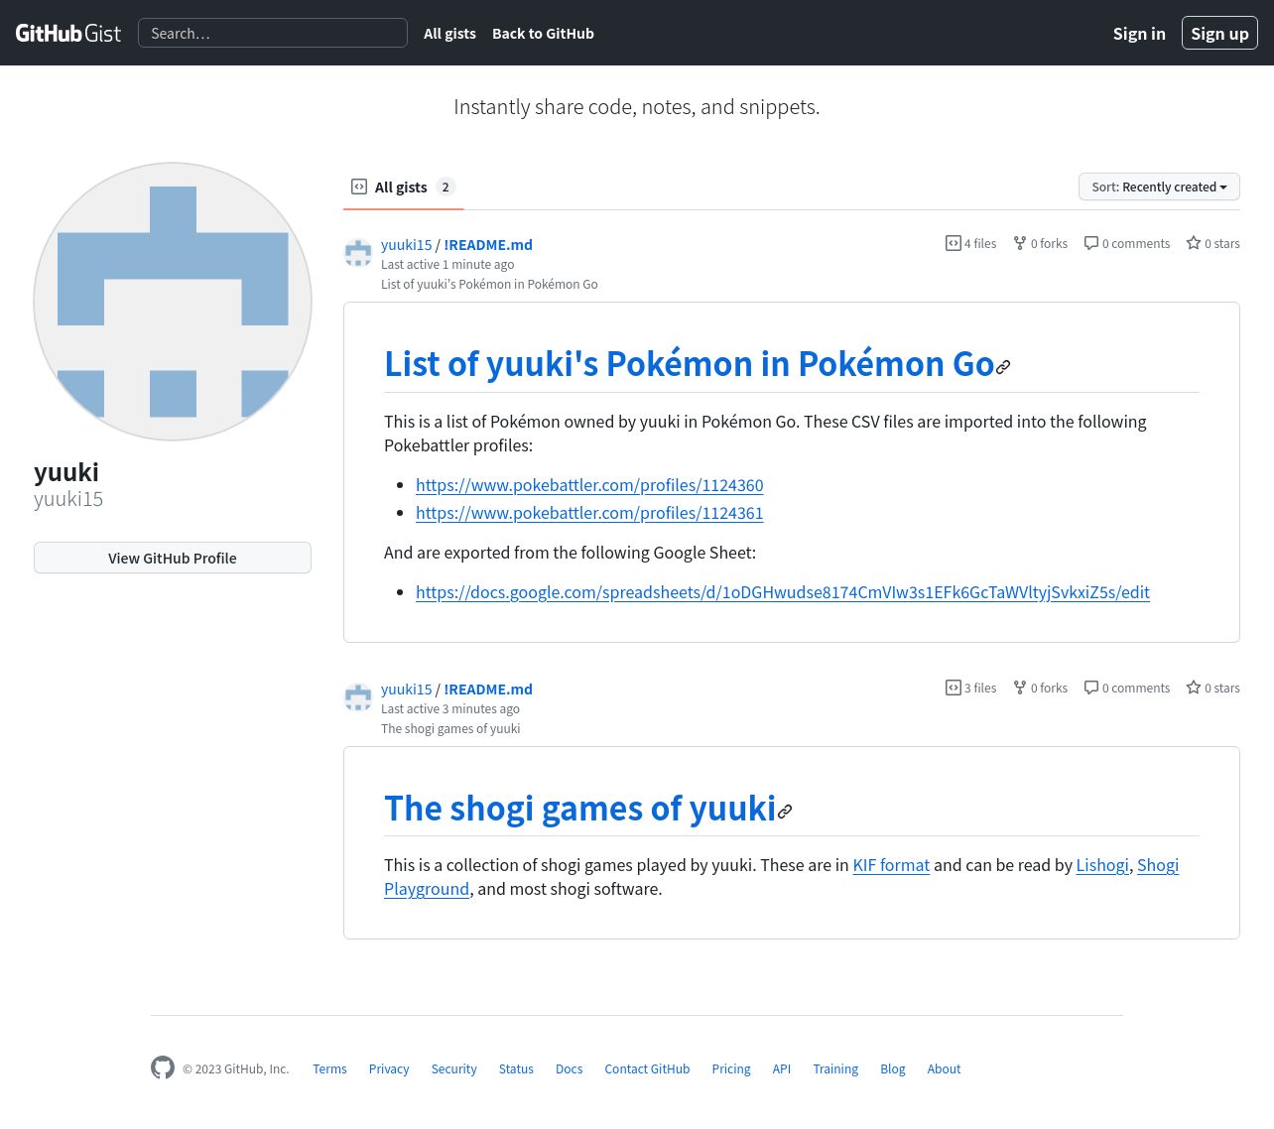The height and width of the screenshot is (1129, 1274).
Task: Open Training in the footer
Action: pos(835,1068)
